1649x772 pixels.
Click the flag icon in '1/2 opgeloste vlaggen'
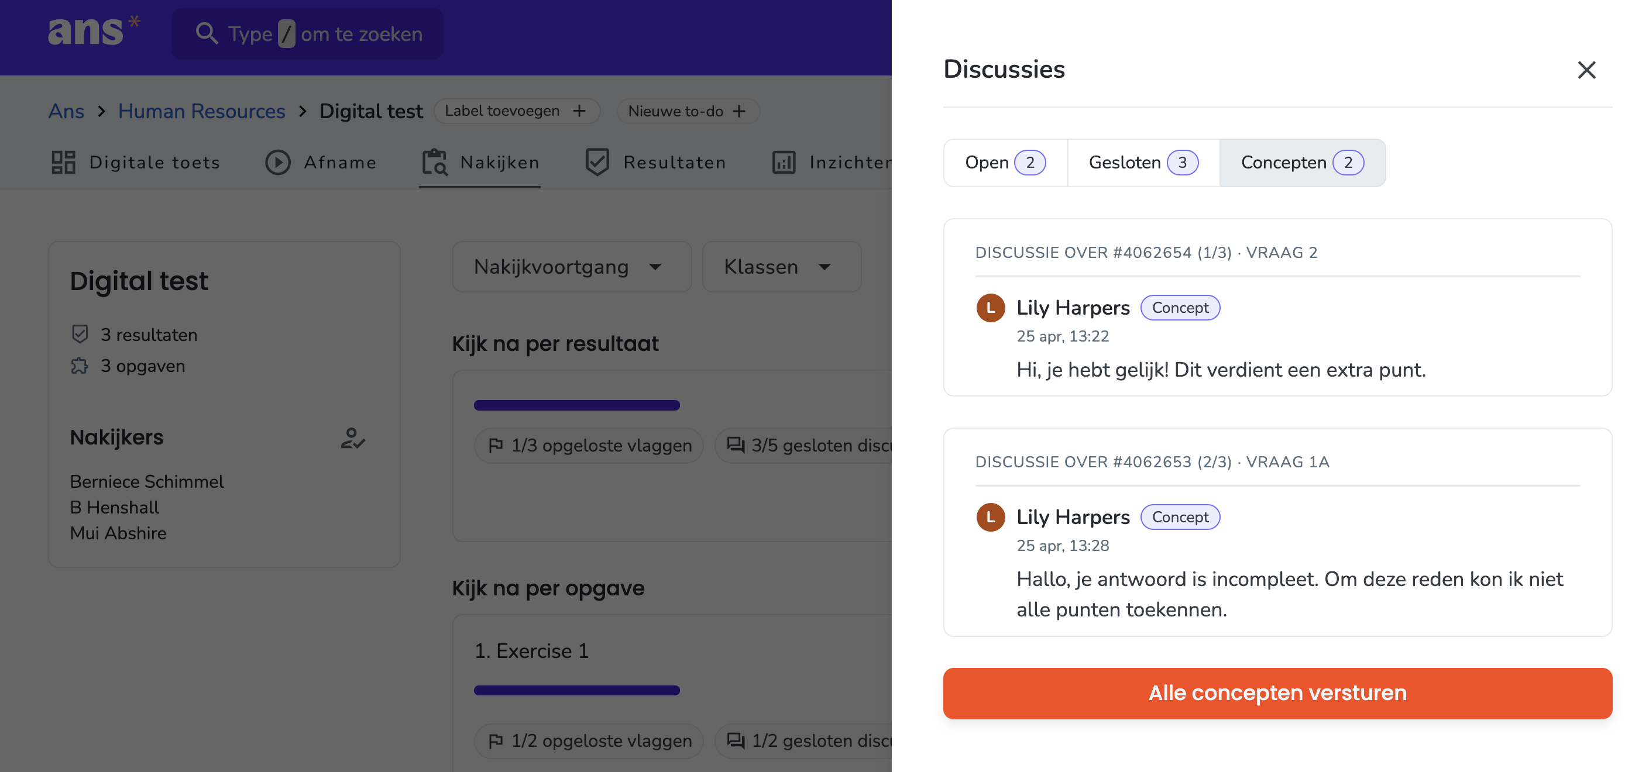[x=496, y=740]
